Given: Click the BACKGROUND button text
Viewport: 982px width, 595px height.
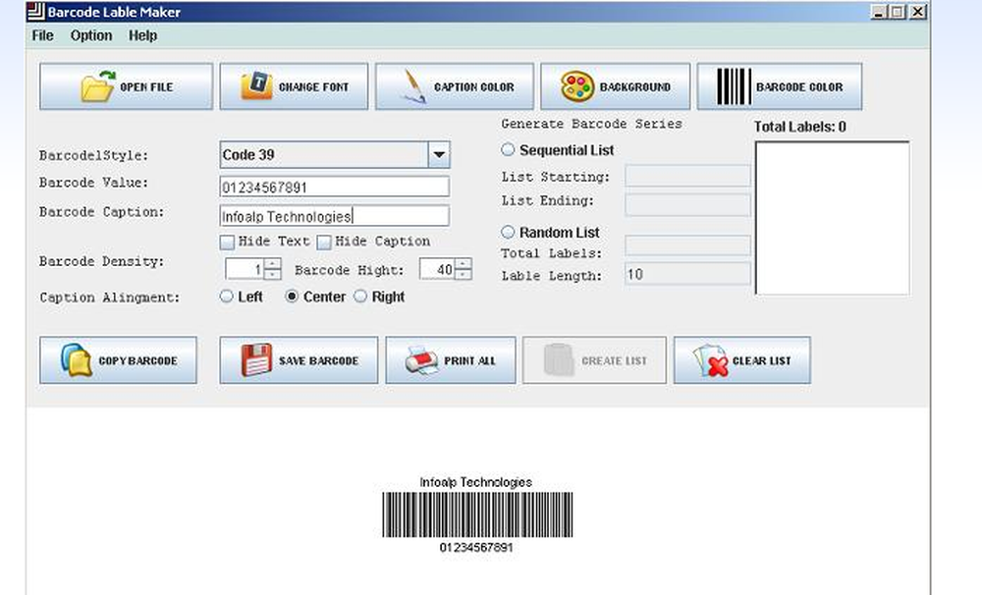Looking at the screenshot, I should [635, 87].
